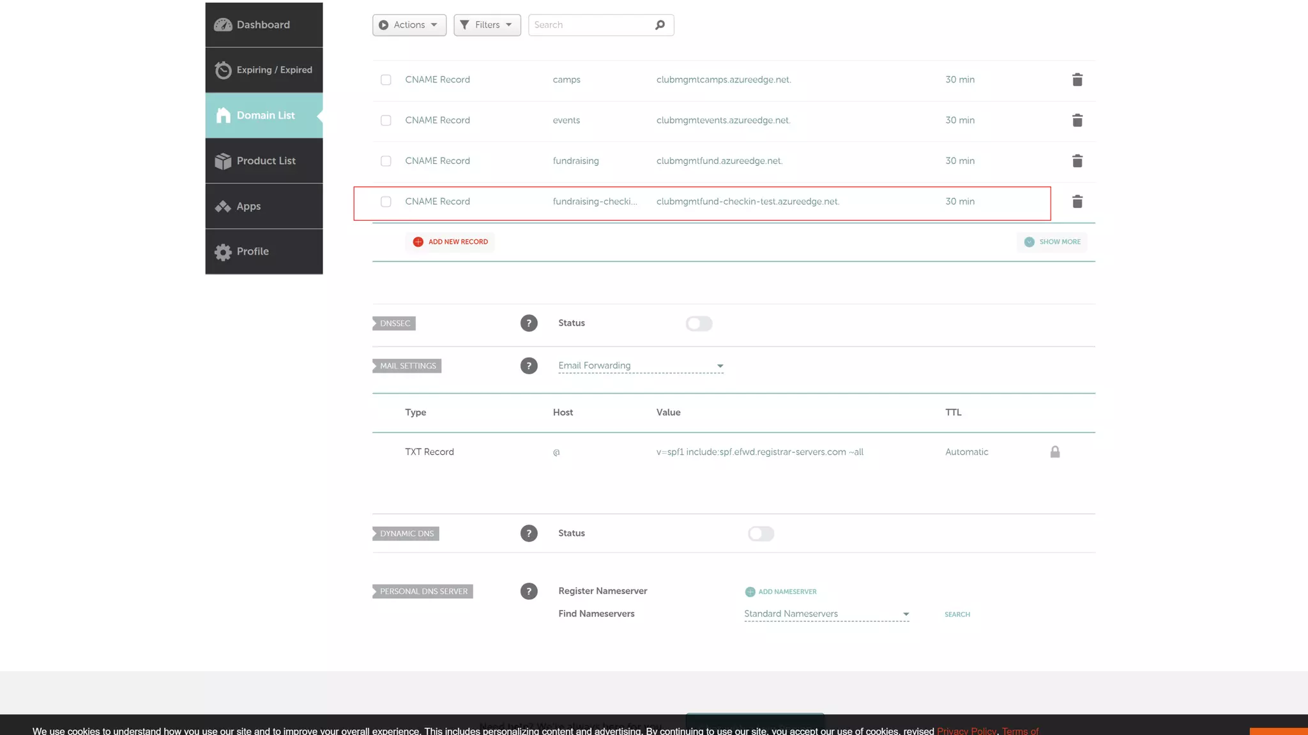Open the Email Forwarding mail settings dropdown
The width and height of the screenshot is (1308, 735).
click(x=640, y=366)
